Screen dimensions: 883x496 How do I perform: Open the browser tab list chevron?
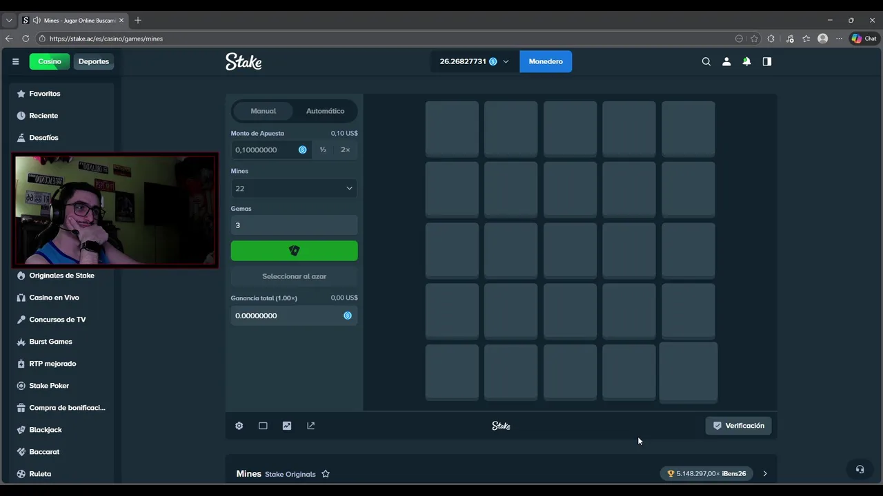9,21
